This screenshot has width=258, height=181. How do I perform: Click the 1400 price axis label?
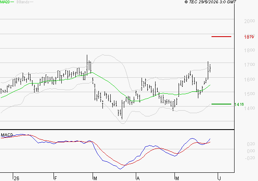click(249, 108)
